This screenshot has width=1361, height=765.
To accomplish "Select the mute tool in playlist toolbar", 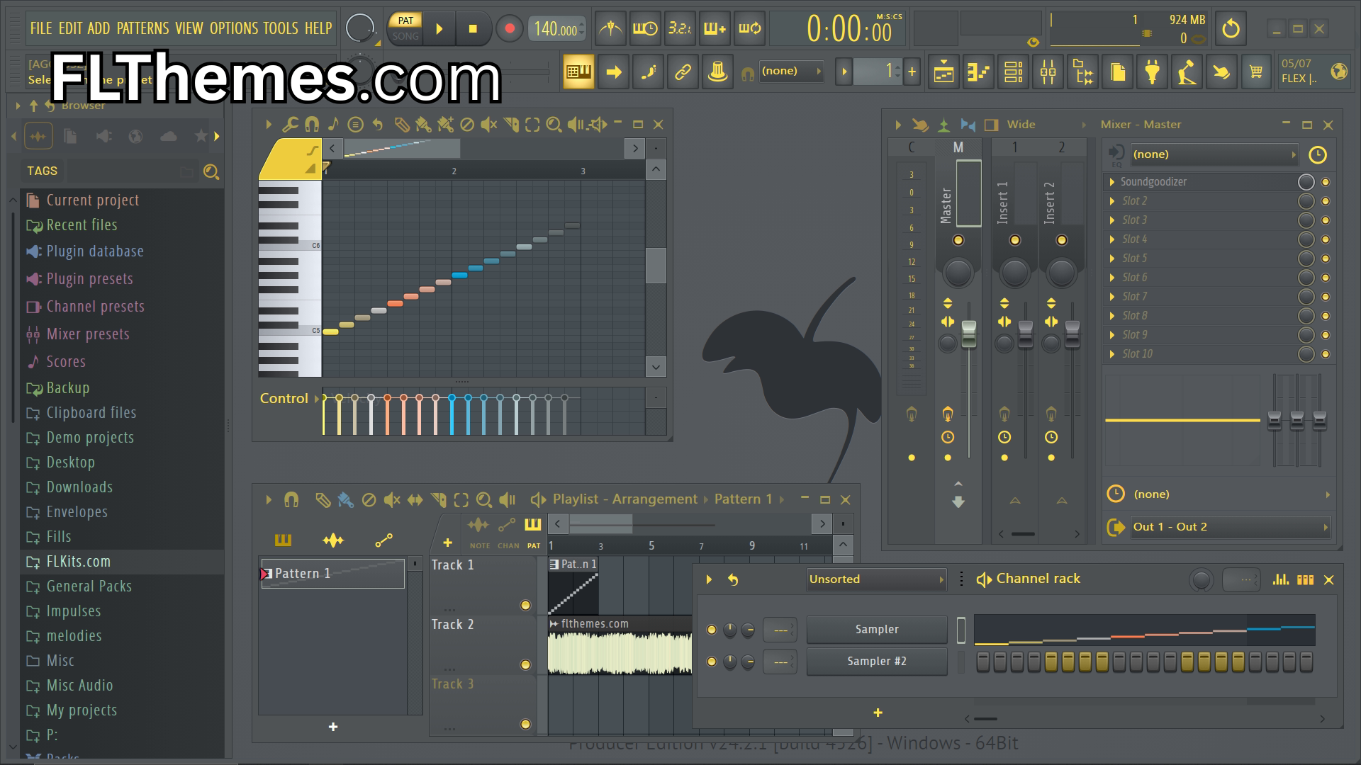I will click(391, 500).
